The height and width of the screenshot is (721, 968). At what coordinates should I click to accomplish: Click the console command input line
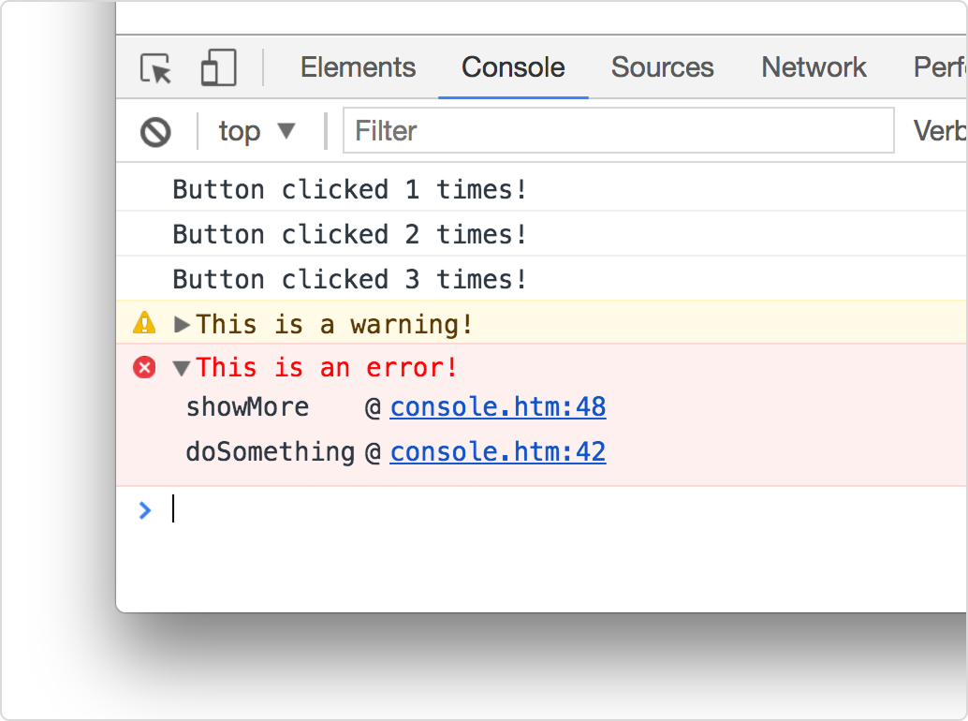[x=562, y=509]
